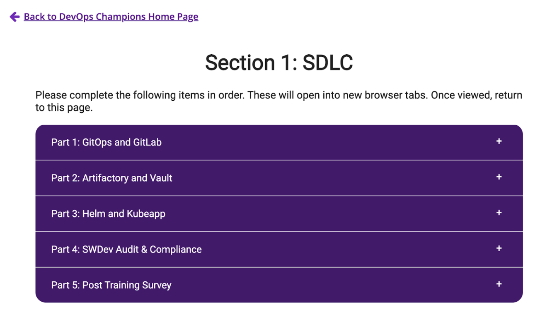Expand Helm and Kubeapp with the plus icon

[499, 213]
